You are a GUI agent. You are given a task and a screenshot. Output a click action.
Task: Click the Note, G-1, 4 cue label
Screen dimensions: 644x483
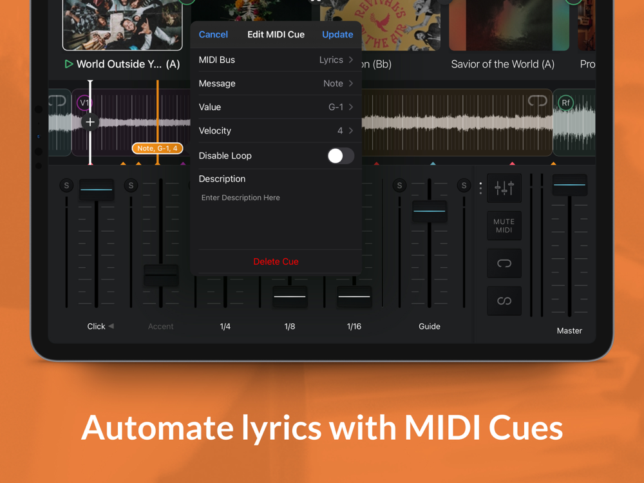pos(157,148)
